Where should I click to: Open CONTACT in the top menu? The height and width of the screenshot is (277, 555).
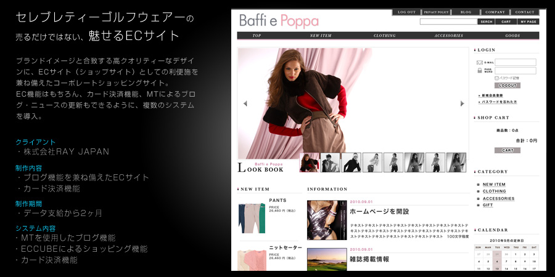pyautogui.click(x=525, y=12)
